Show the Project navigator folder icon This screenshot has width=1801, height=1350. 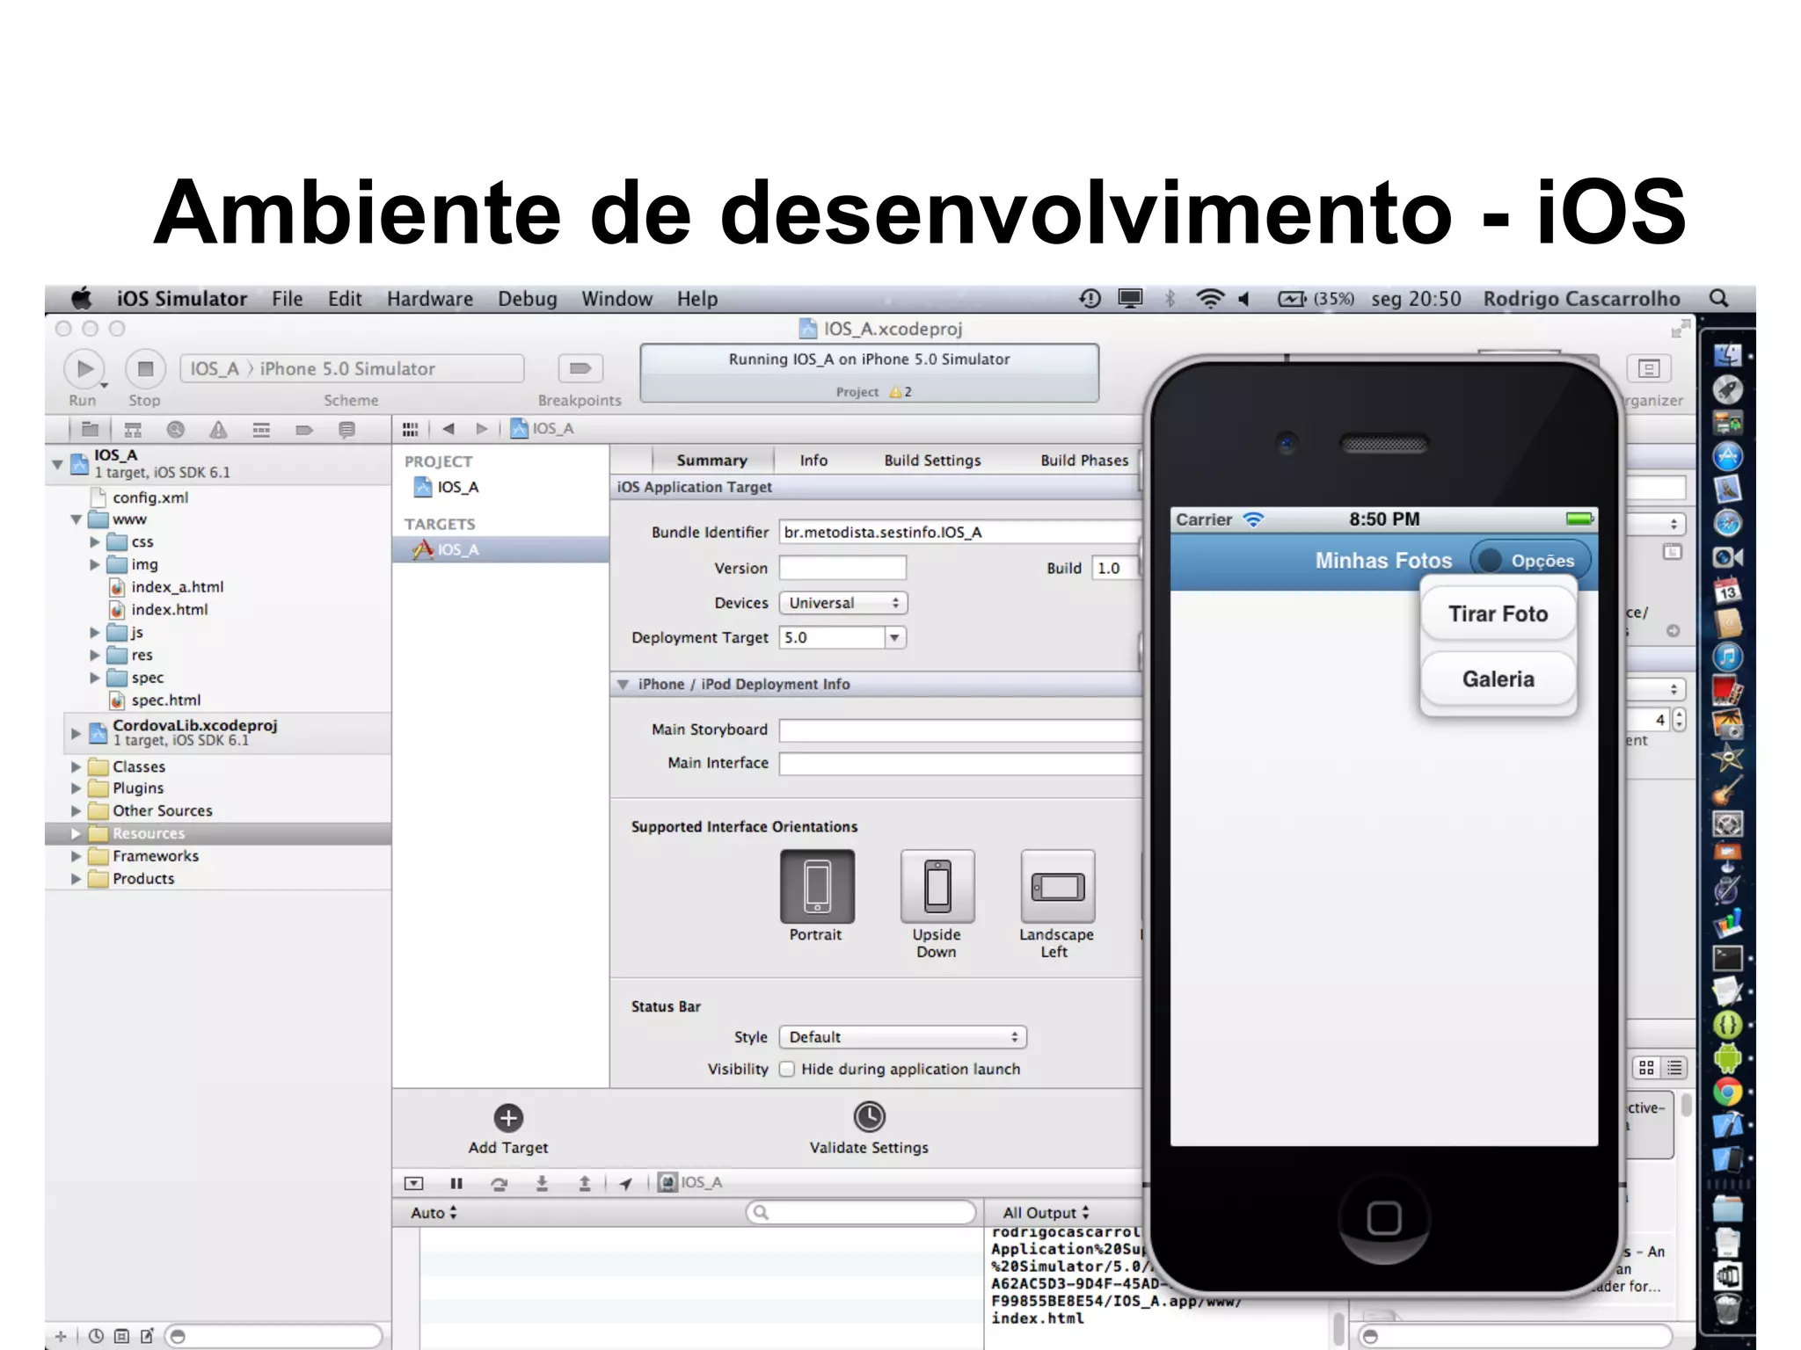[x=90, y=429]
